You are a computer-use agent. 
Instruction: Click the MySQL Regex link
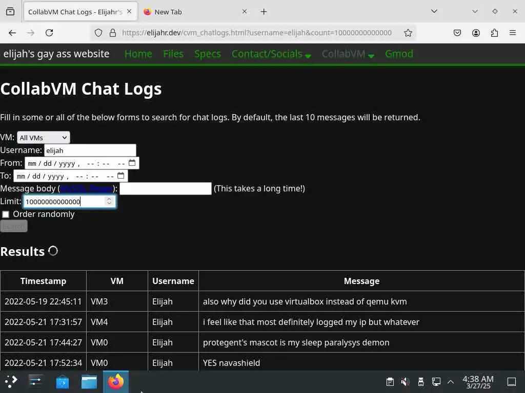coord(86,188)
